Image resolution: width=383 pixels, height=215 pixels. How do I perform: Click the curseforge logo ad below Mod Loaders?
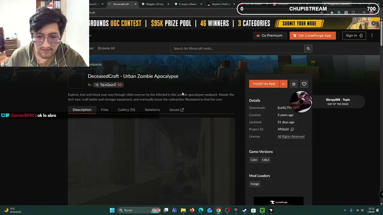(x=279, y=201)
